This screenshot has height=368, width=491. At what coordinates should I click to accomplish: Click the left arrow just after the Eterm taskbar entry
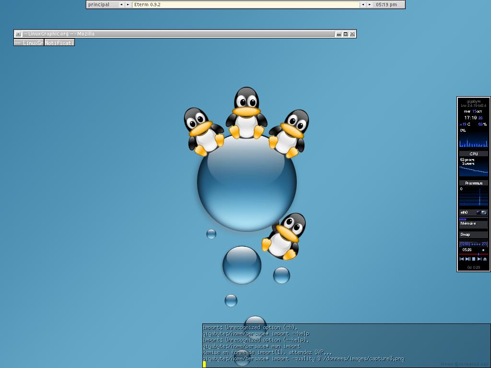363,5
